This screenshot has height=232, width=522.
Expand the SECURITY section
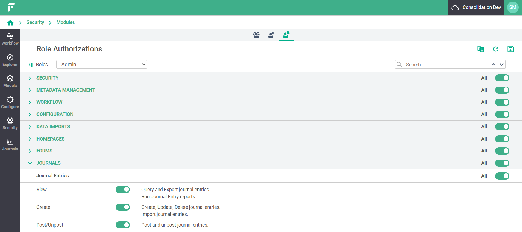pyautogui.click(x=30, y=78)
